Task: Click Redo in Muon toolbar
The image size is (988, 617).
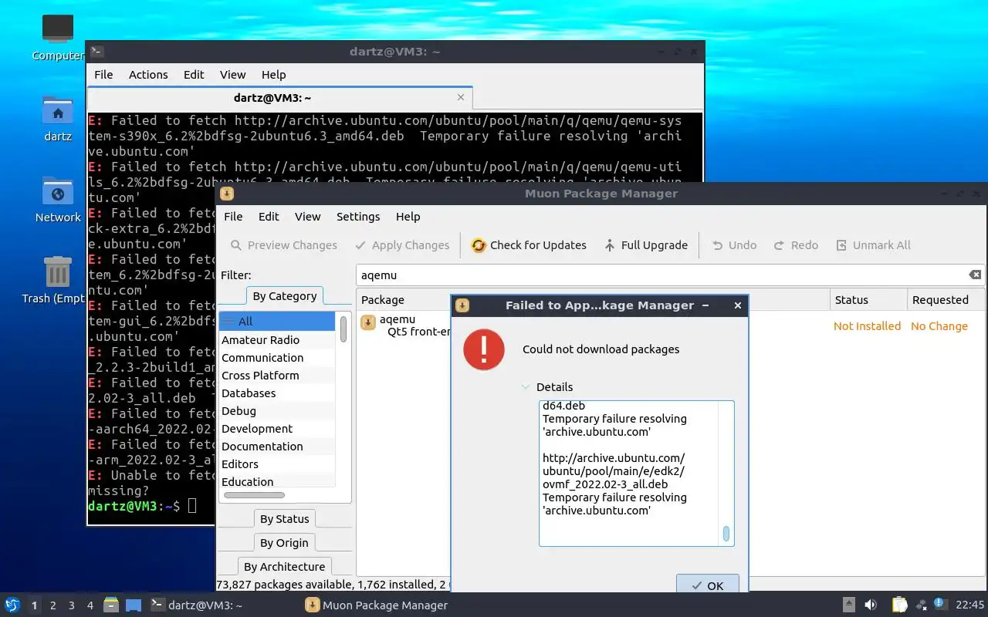Action: pyautogui.click(x=796, y=245)
